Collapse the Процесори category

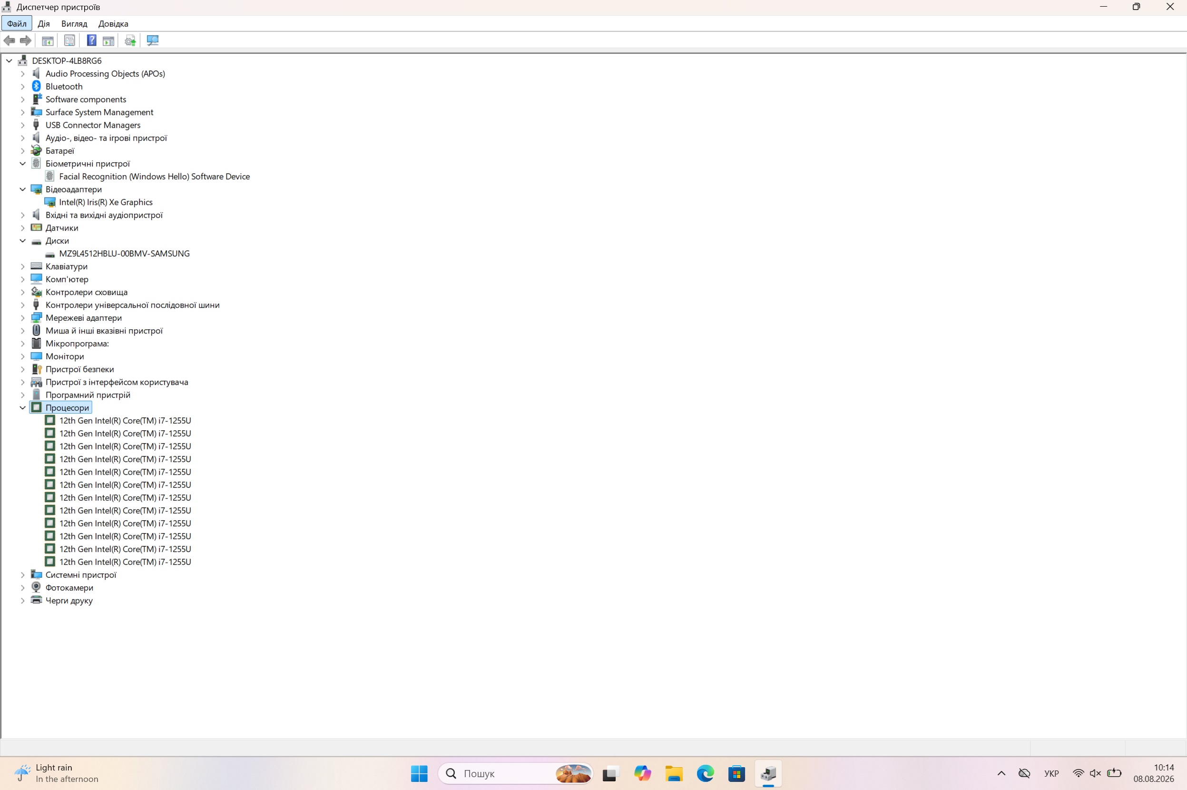coord(22,407)
